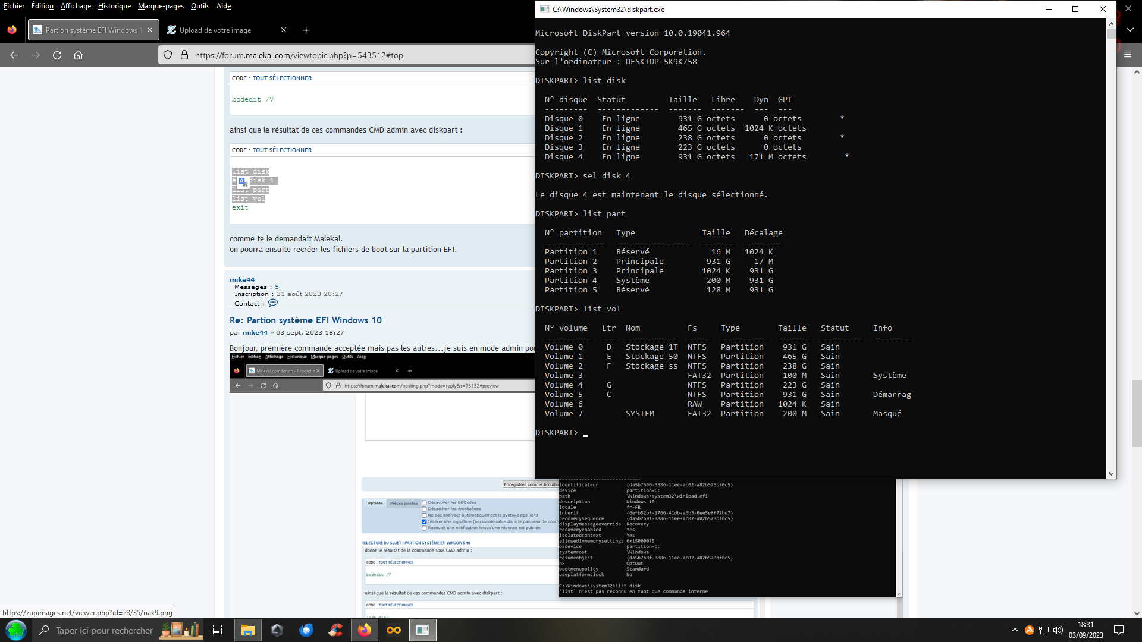Switch to 'Upload de votre image' tab
Viewport: 1142px width, 642px height.
(215, 30)
